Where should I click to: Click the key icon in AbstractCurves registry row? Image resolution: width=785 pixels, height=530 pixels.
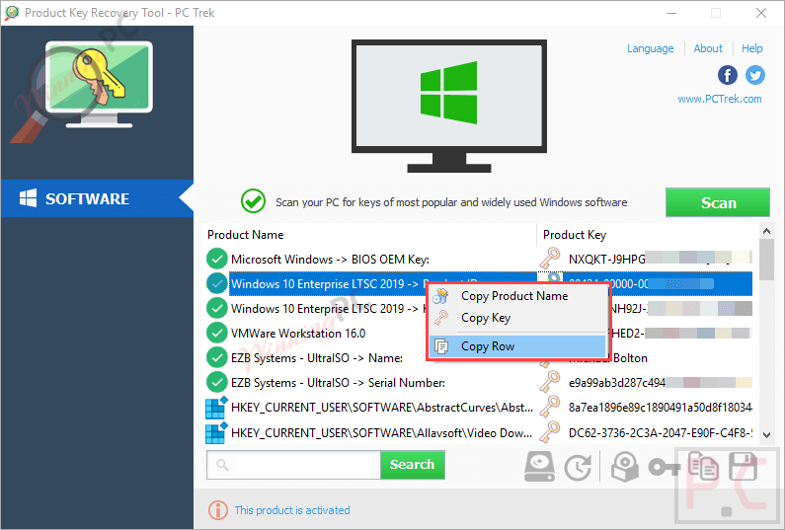coord(550,407)
